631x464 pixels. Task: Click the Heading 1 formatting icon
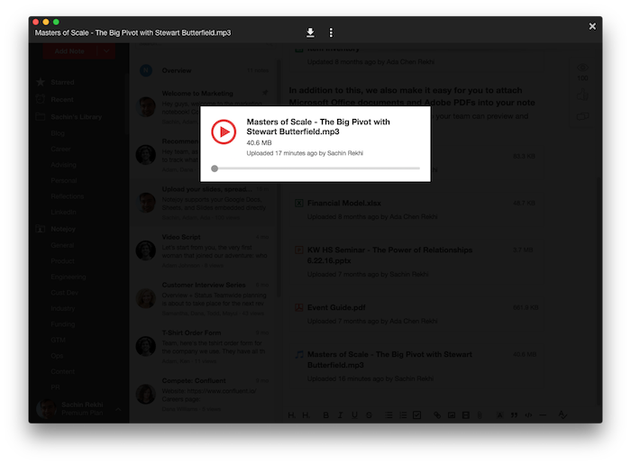point(291,415)
